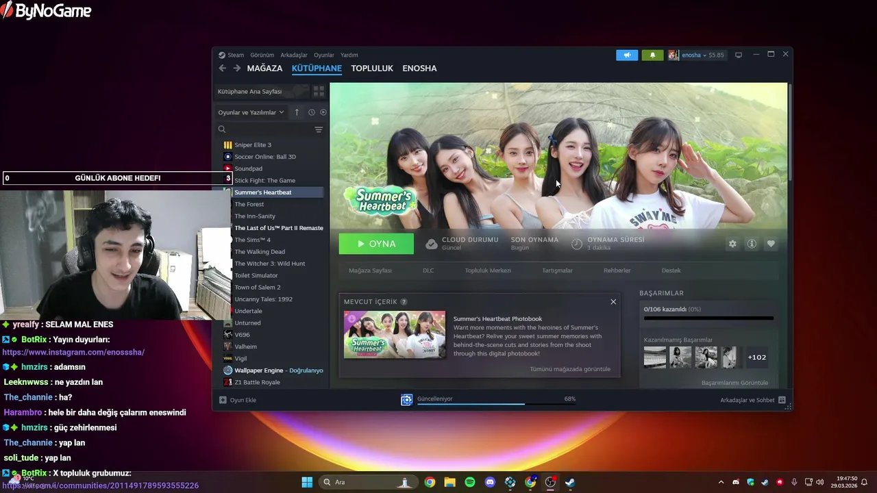The image size is (877, 493).
Task: Expand Oyunlar ve Yazılımlar dropdown
Action: (x=251, y=112)
